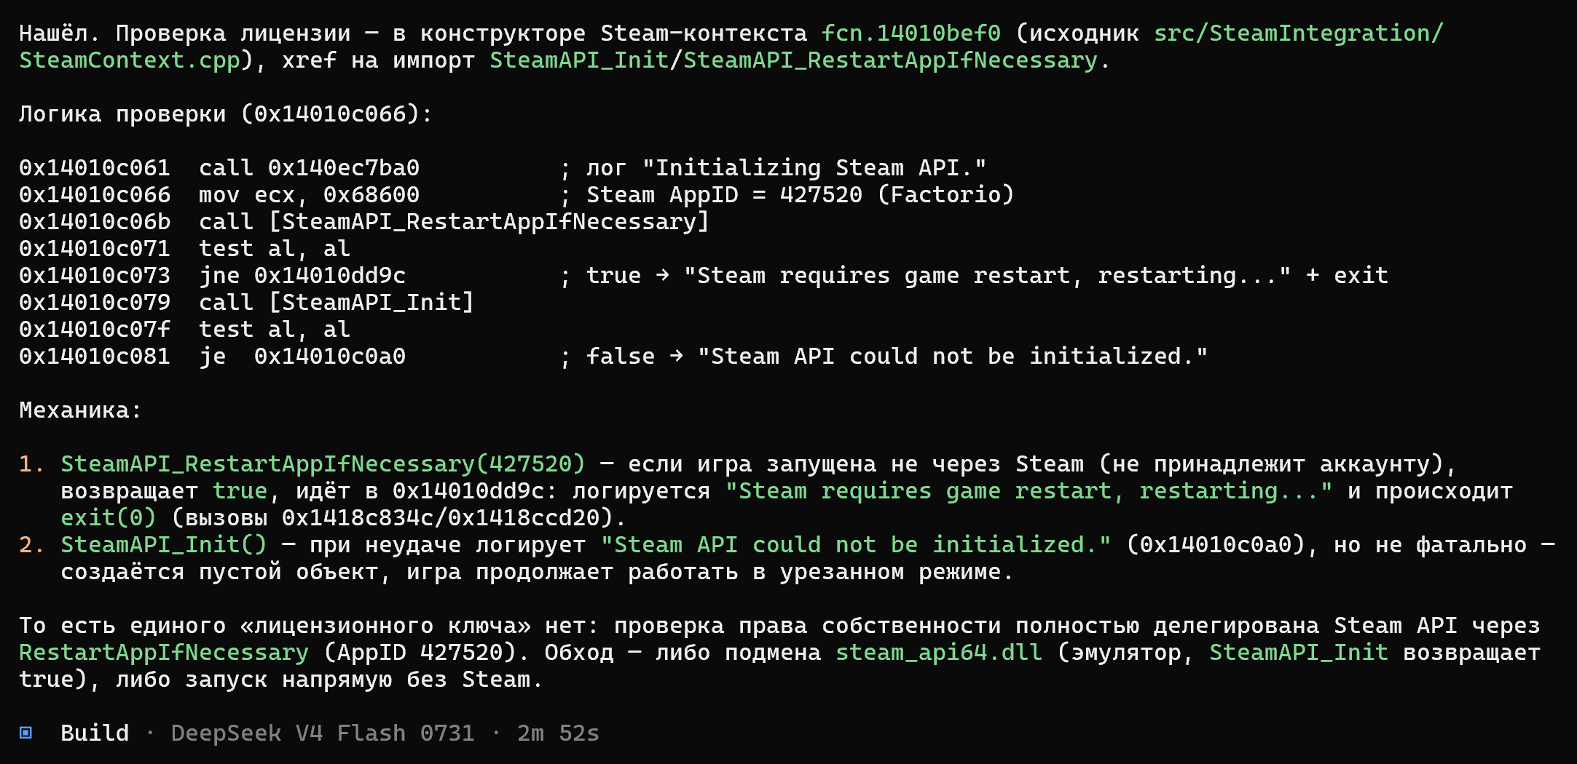Click the src/SteamIntegration/ source path
1577x764 pixels.
1298,33
